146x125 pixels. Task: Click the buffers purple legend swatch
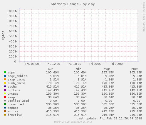(5, 90)
